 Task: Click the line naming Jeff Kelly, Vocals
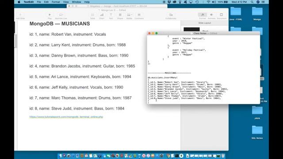click(x=76, y=87)
